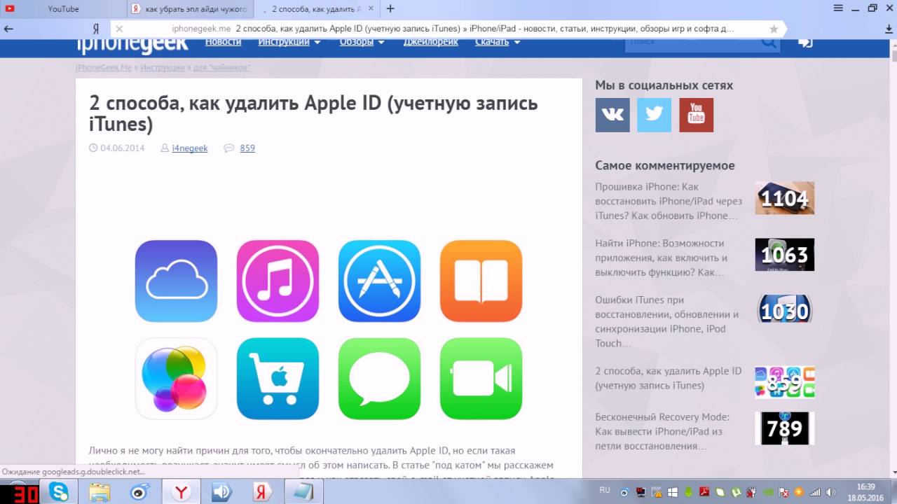Screen dimensions: 897x504
Task: Click the iTunes music note icon
Action: tap(278, 281)
